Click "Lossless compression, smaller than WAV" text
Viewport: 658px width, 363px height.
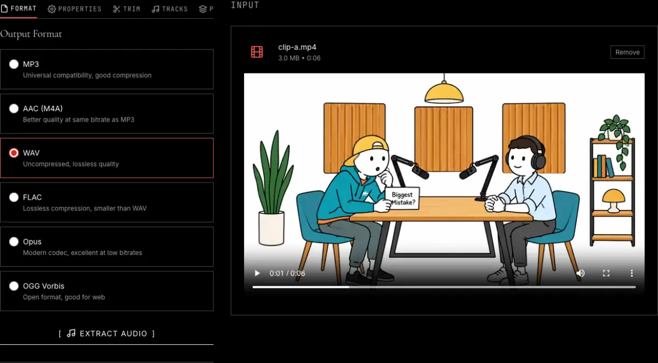[x=85, y=208]
